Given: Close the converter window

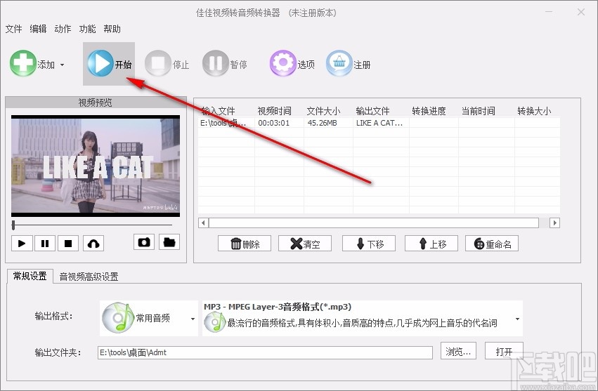Looking at the screenshot, I should pos(581,12).
